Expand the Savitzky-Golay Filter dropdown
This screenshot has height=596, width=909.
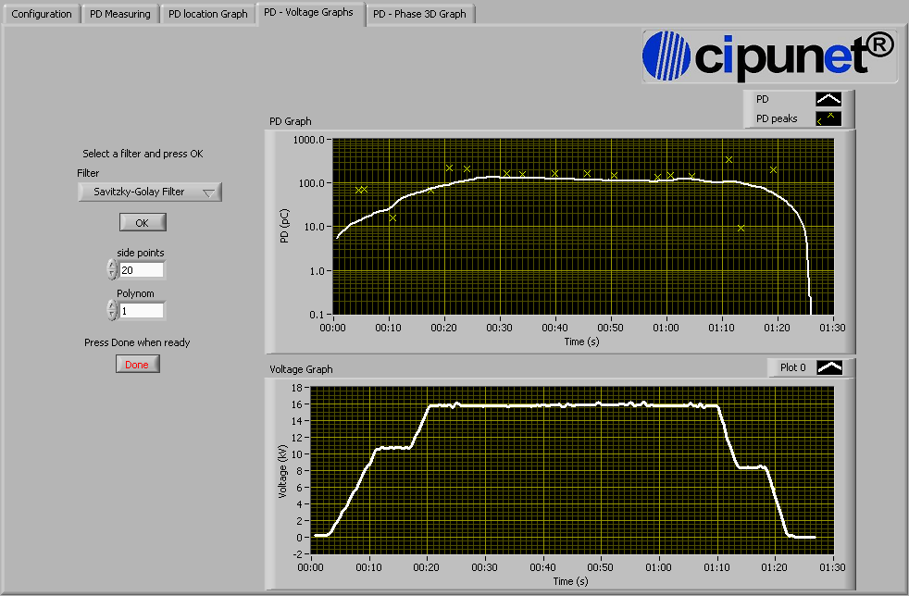150,192
